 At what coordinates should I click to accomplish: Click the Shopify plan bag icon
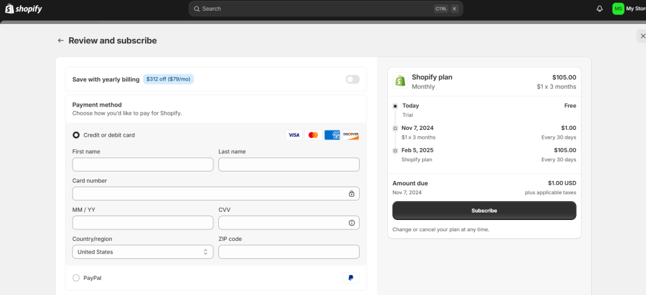tap(401, 80)
